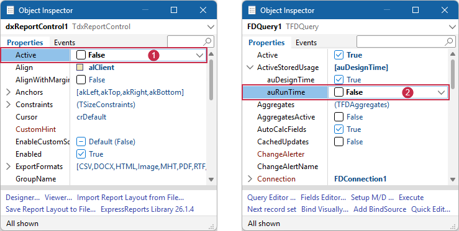Select the Aggregates property row
The height and width of the screenshot is (231, 459).
(x=345, y=105)
